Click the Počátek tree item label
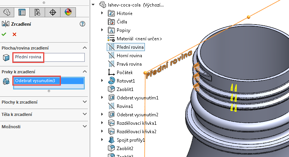 [124, 73]
